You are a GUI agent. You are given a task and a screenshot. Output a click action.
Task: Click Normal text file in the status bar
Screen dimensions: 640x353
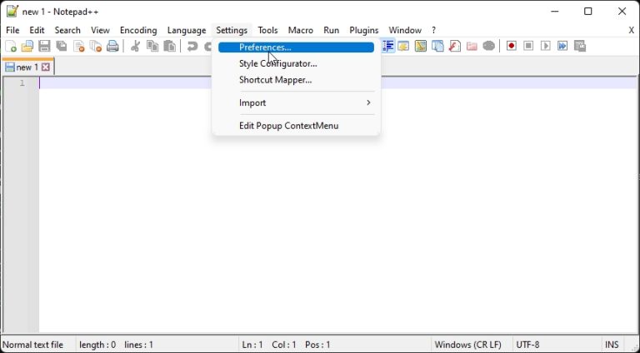coord(33,345)
